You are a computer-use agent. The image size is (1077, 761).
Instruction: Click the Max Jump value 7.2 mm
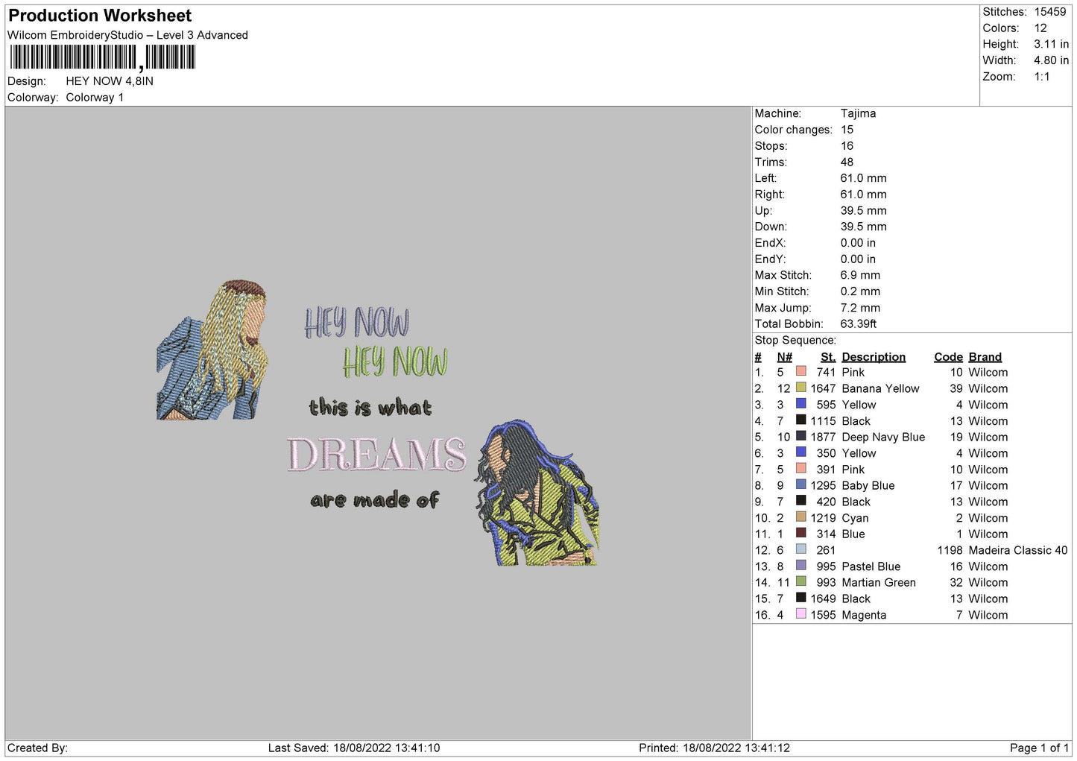click(860, 308)
